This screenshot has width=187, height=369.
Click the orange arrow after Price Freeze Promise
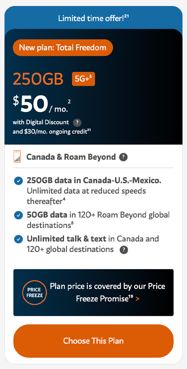pyautogui.click(x=138, y=299)
